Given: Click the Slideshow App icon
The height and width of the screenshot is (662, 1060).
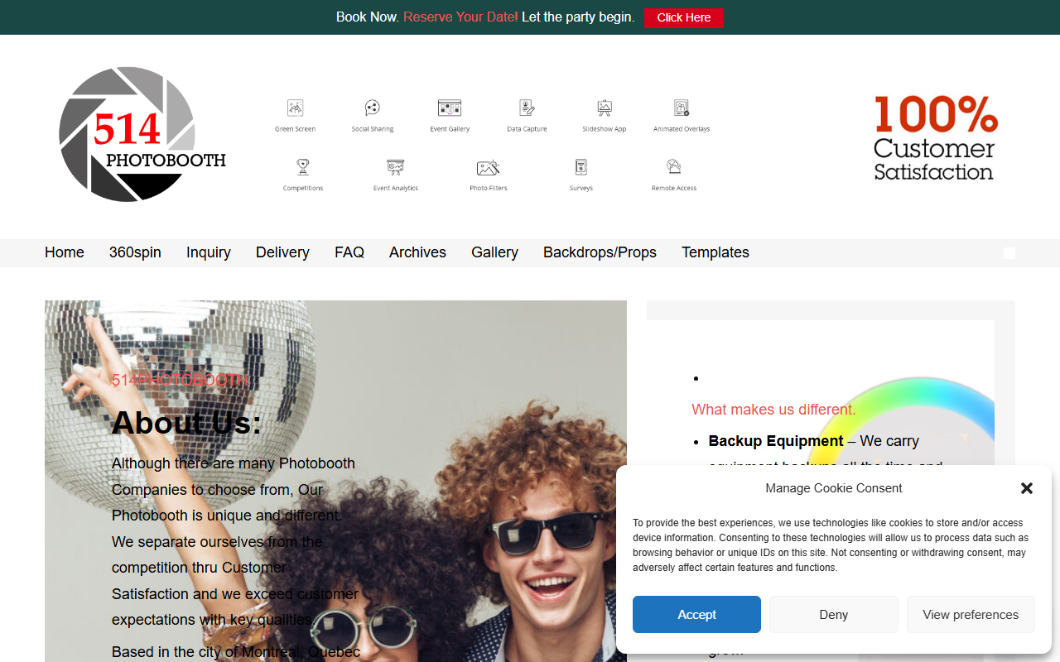Looking at the screenshot, I should (x=605, y=108).
